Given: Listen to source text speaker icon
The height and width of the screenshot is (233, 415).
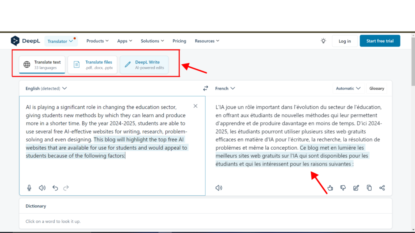Looking at the screenshot, I should pyautogui.click(x=42, y=188).
